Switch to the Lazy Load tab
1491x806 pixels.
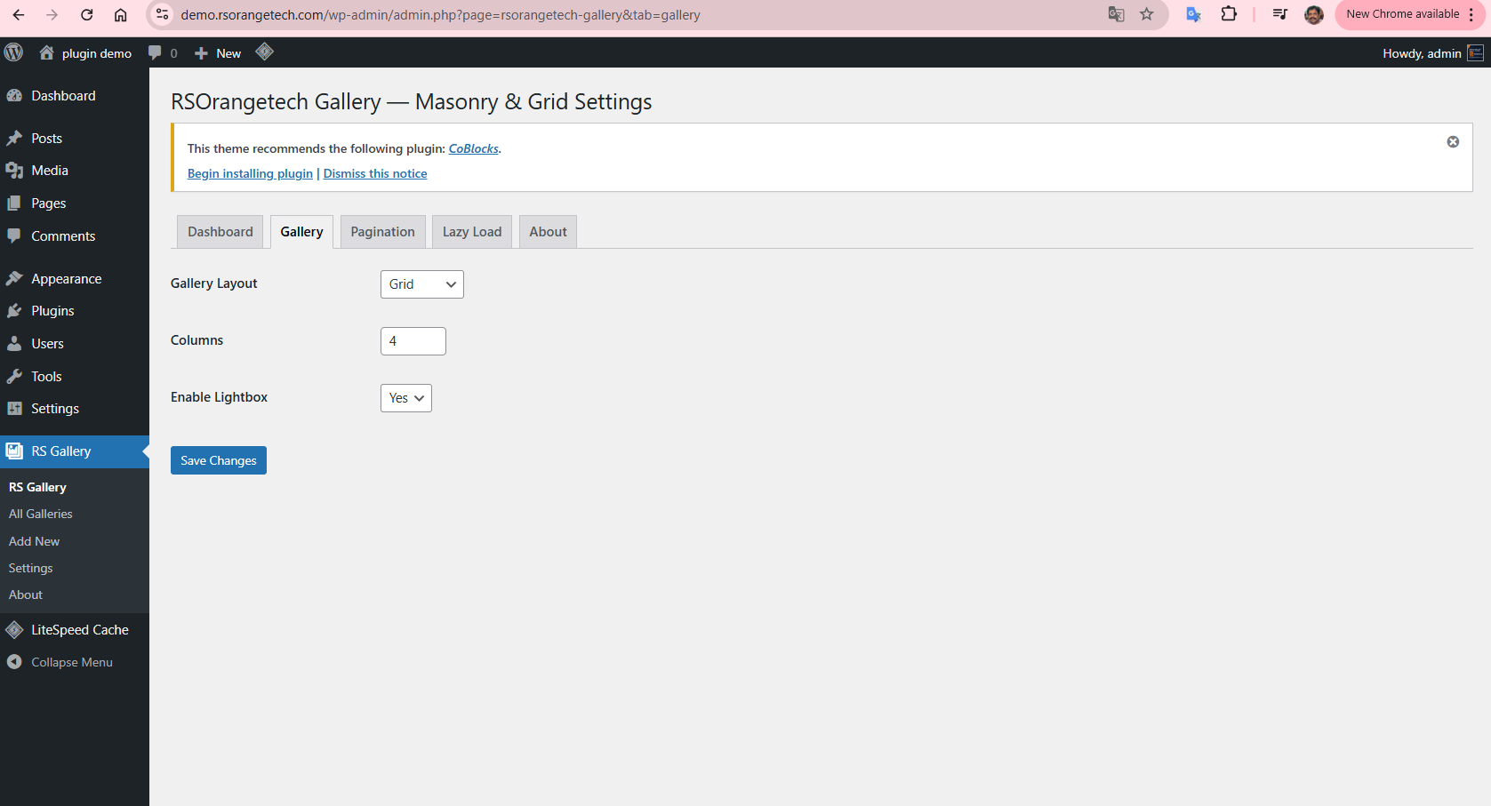[471, 231]
